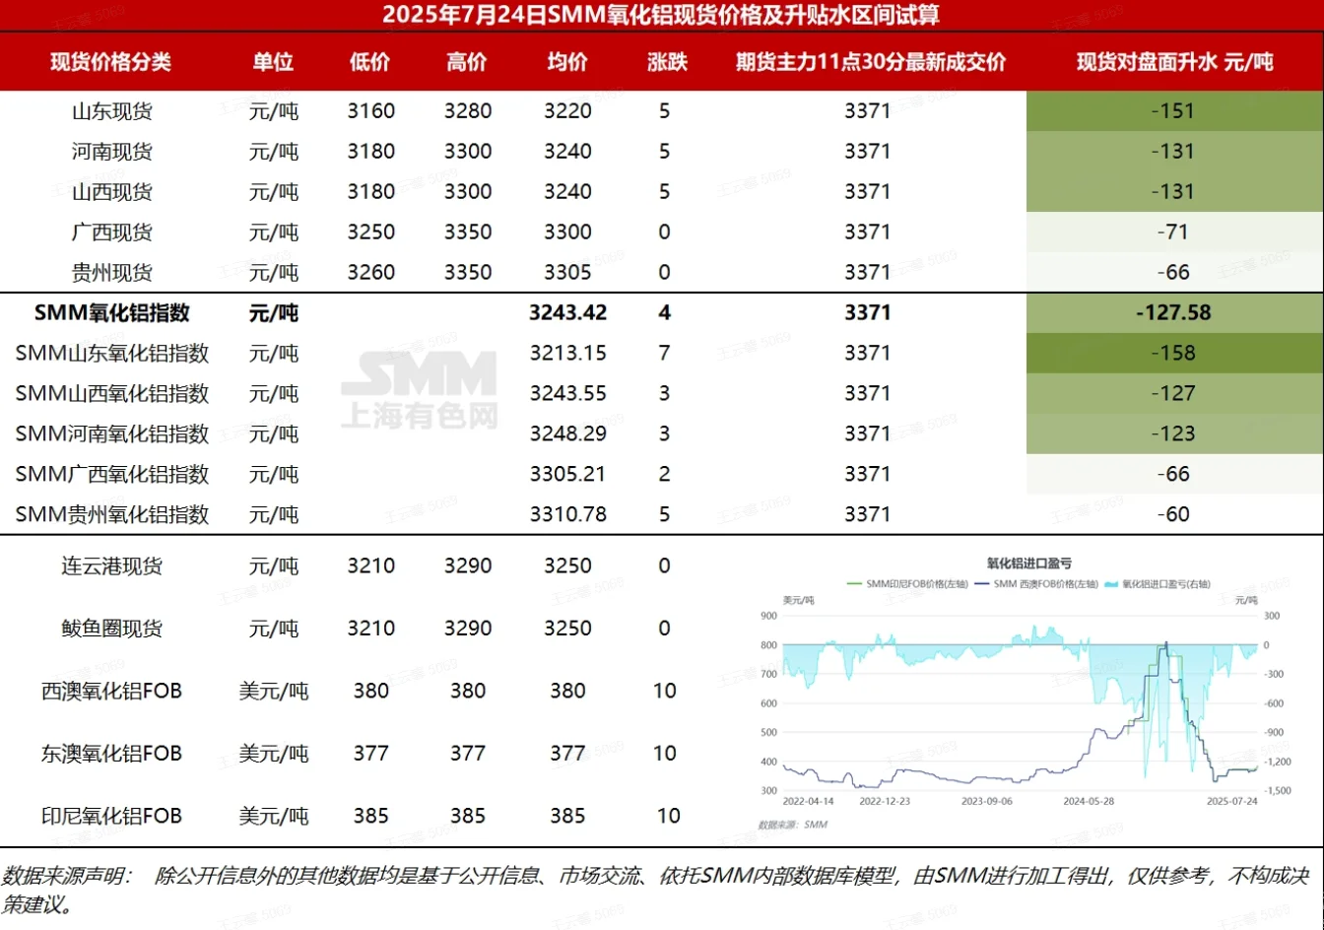
Task: Select the '-151' premium cell
Action: (1173, 111)
